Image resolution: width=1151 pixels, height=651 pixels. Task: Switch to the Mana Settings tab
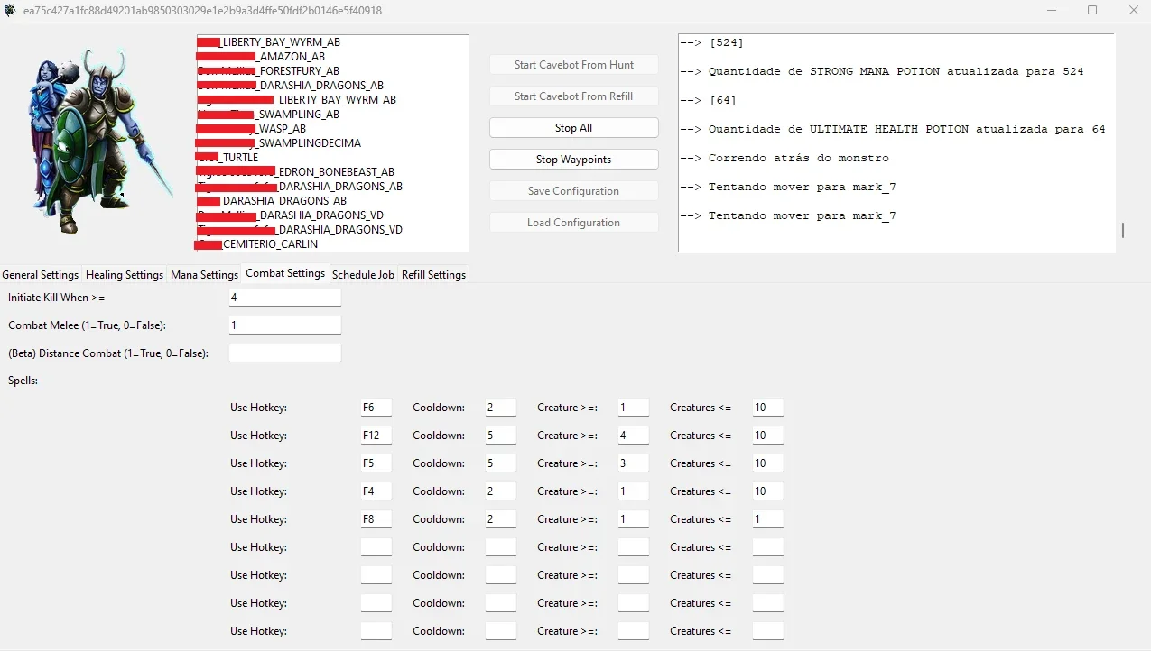tap(204, 275)
